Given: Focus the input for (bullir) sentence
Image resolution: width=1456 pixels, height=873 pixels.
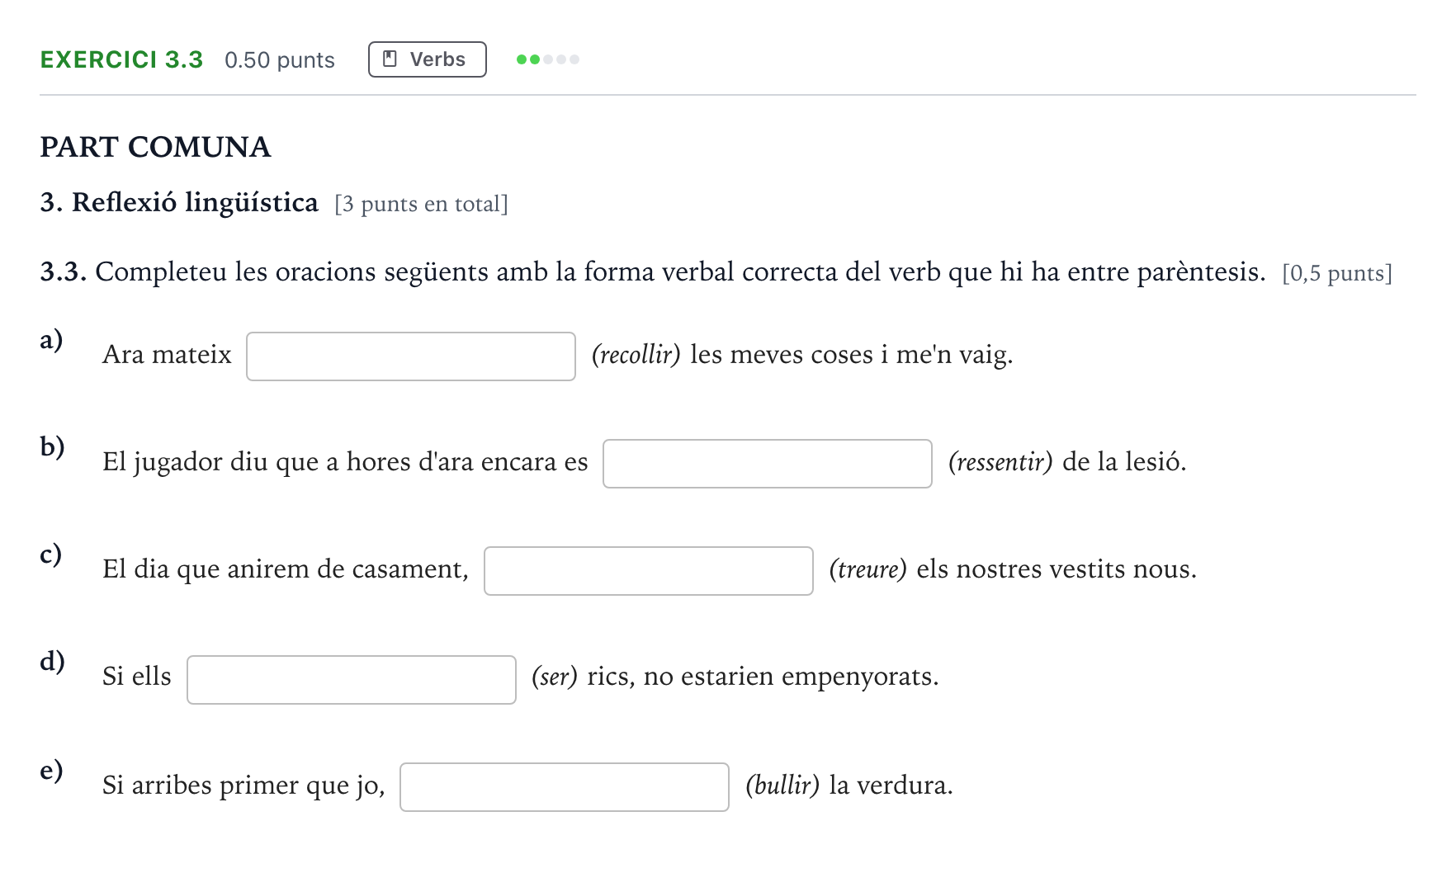Looking at the screenshot, I should point(565,787).
